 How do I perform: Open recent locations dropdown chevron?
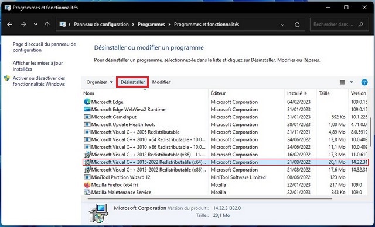[36, 25]
